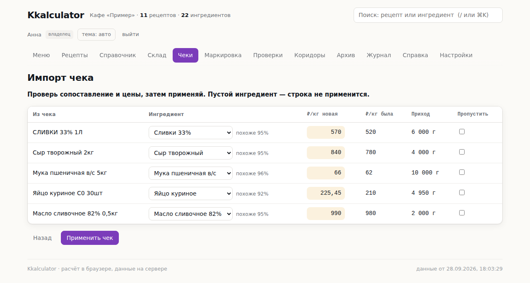The image size is (530, 283).
Task: Click the receipt text Мука пшеничная в/с 5кг
Action: (x=70, y=173)
